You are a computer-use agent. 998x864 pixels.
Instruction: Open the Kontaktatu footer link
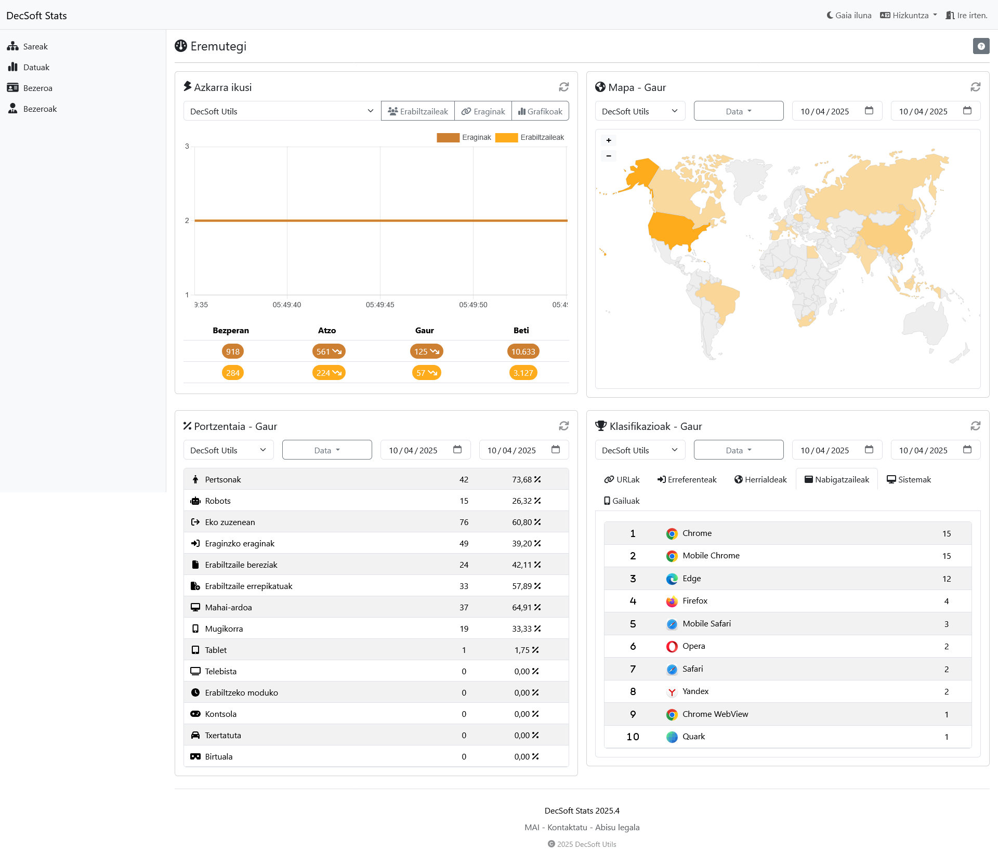(x=567, y=827)
